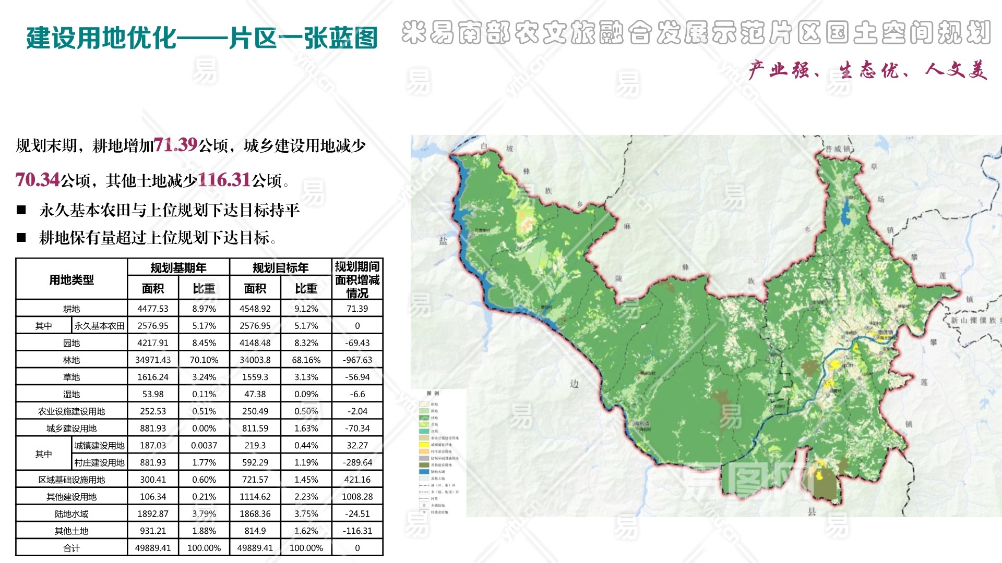The image size is (1002, 563).
Task: Click the 规划基期年 table header
Action: coord(178,268)
